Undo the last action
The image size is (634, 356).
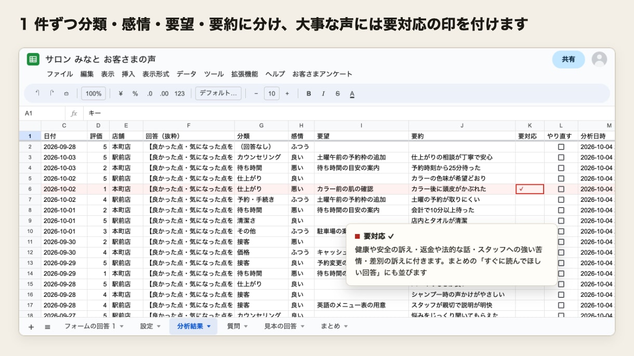[x=37, y=93]
